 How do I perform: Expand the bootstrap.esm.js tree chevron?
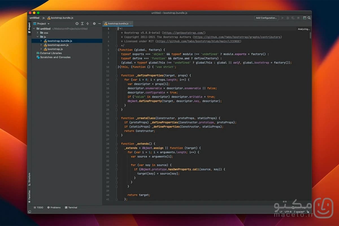(x=41, y=45)
